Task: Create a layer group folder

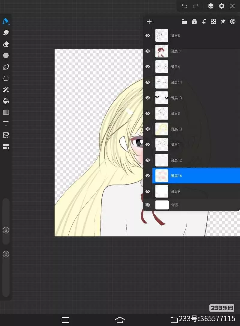Action: (x=184, y=22)
